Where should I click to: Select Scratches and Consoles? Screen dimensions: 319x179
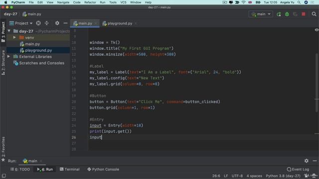[41, 63]
